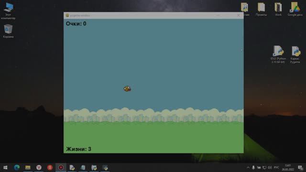Open Yandex Browser from the taskbar
306x172 pixels.
39,168
